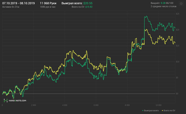This screenshot has height=114, width=186.
Task: Click the 8 000 x-axis tick label
Action: coord(127,105)
